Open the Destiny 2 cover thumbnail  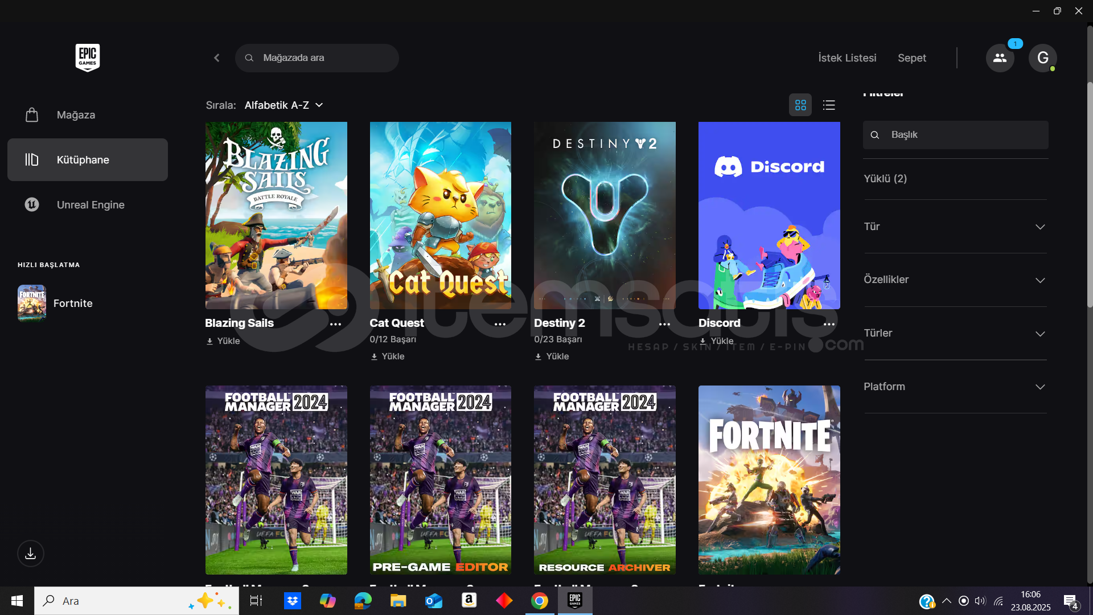click(605, 215)
